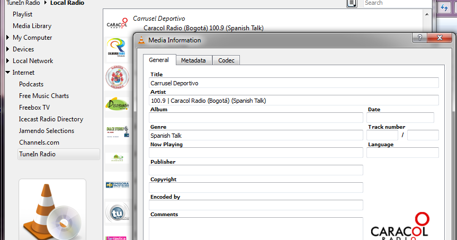Click the Title field with Carrusel Deportivo
The height and width of the screenshot is (240, 457).
click(294, 83)
